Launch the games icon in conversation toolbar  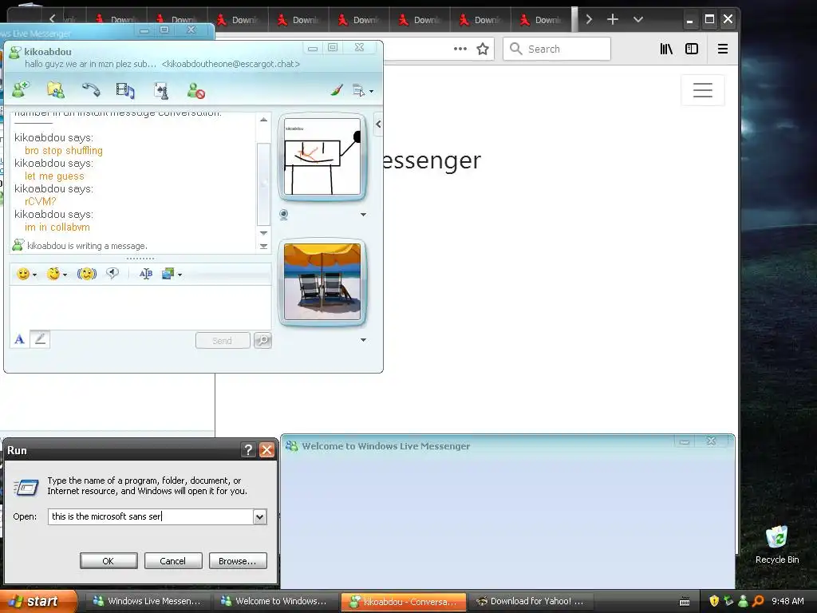(x=161, y=91)
